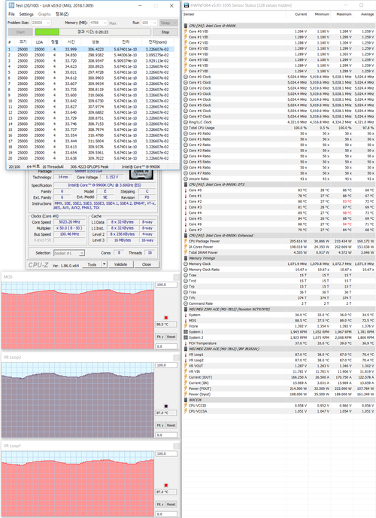Click the Validate button in CPU-Z
The width and height of the screenshot is (376, 518).
click(x=121, y=264)
